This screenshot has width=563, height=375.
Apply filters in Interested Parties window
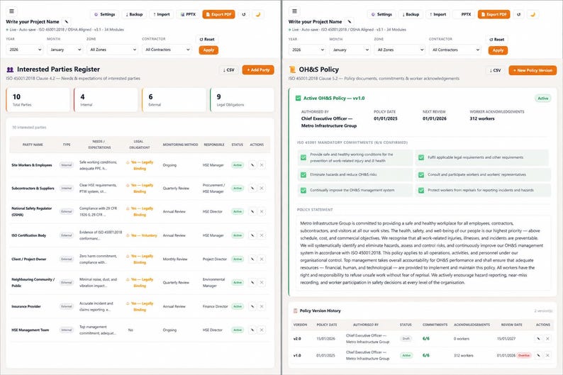click(x=208, y=50)
